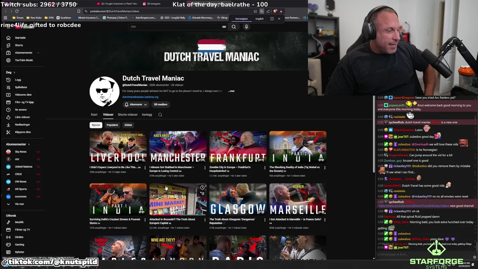Open Musikk under Utforsk

tap(19, 222)
